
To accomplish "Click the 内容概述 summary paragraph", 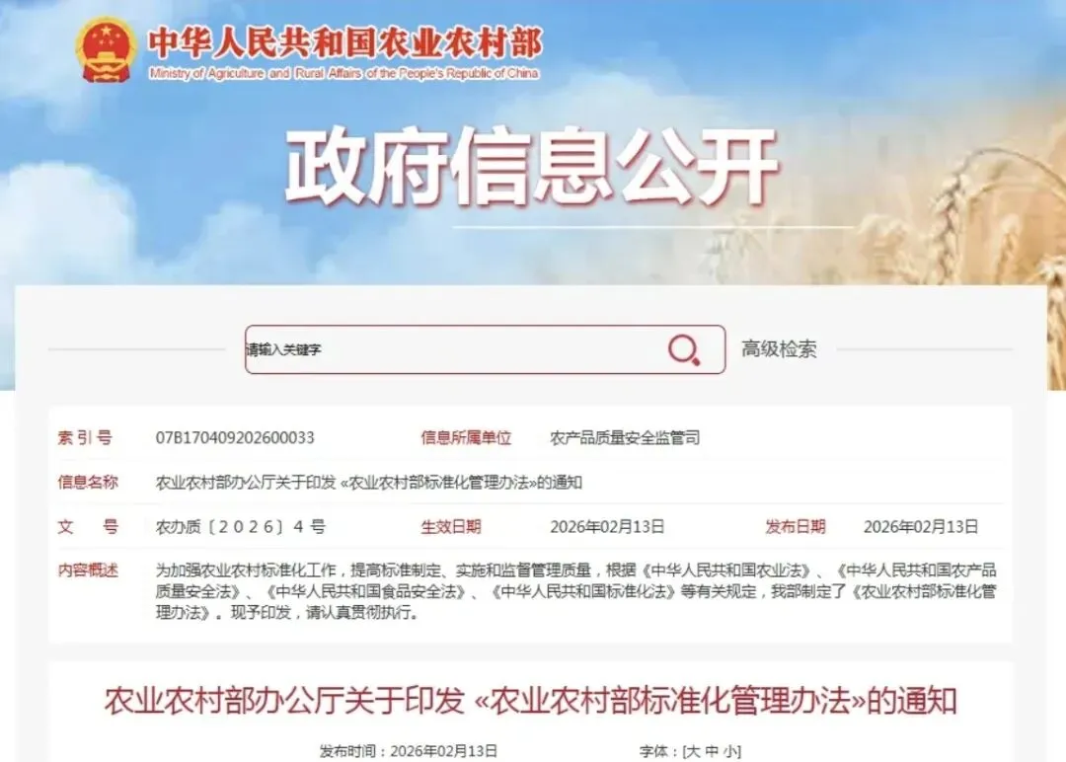I will [575, 591].
